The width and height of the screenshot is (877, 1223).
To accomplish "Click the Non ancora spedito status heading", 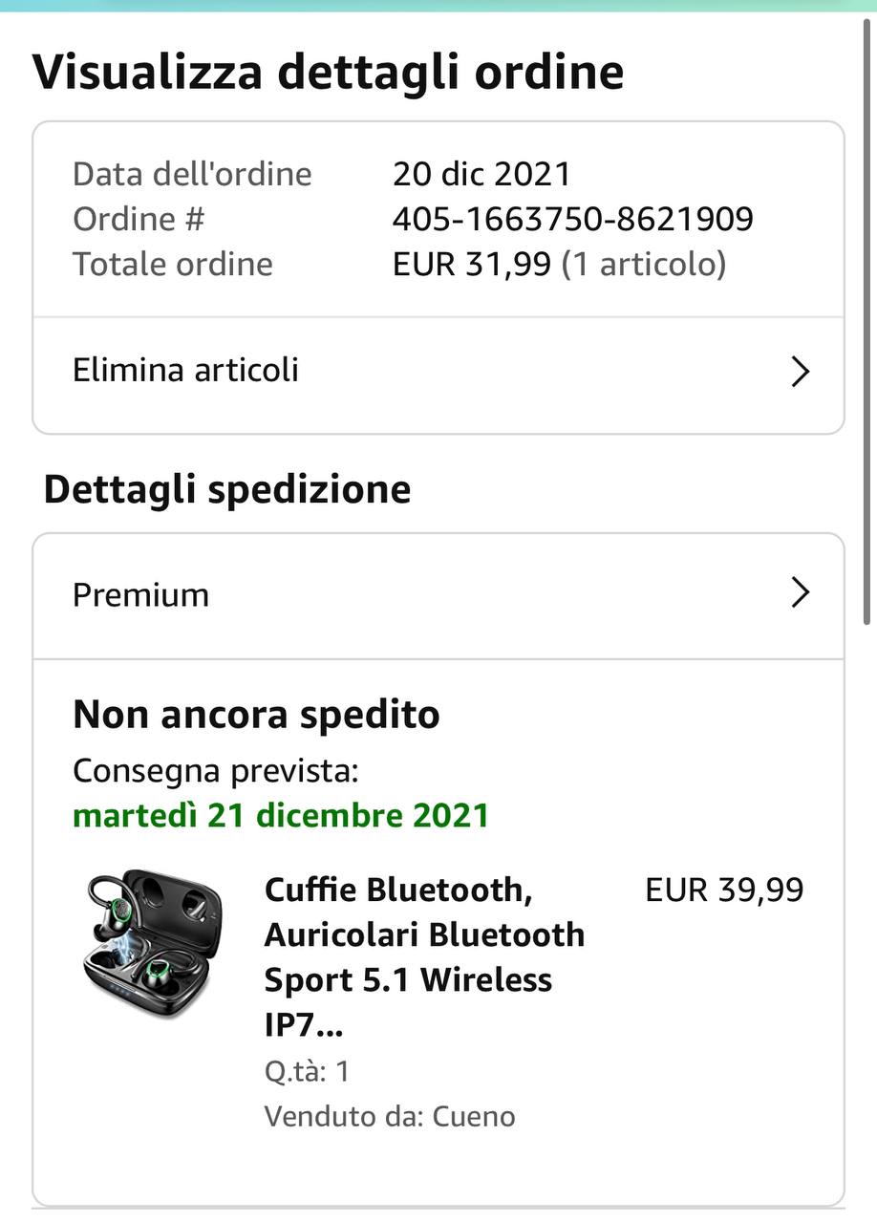I will coord(256,715).
